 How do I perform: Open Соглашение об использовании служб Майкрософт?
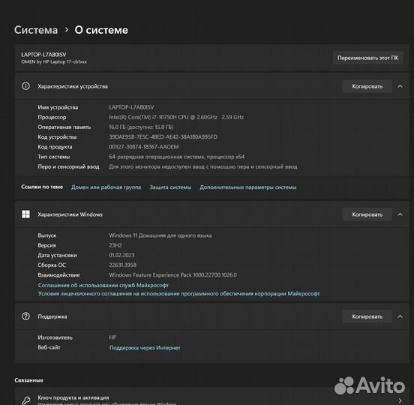coord(103,285)
